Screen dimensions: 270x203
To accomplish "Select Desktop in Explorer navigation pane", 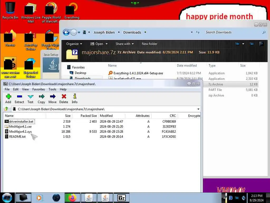I will 78,73.
